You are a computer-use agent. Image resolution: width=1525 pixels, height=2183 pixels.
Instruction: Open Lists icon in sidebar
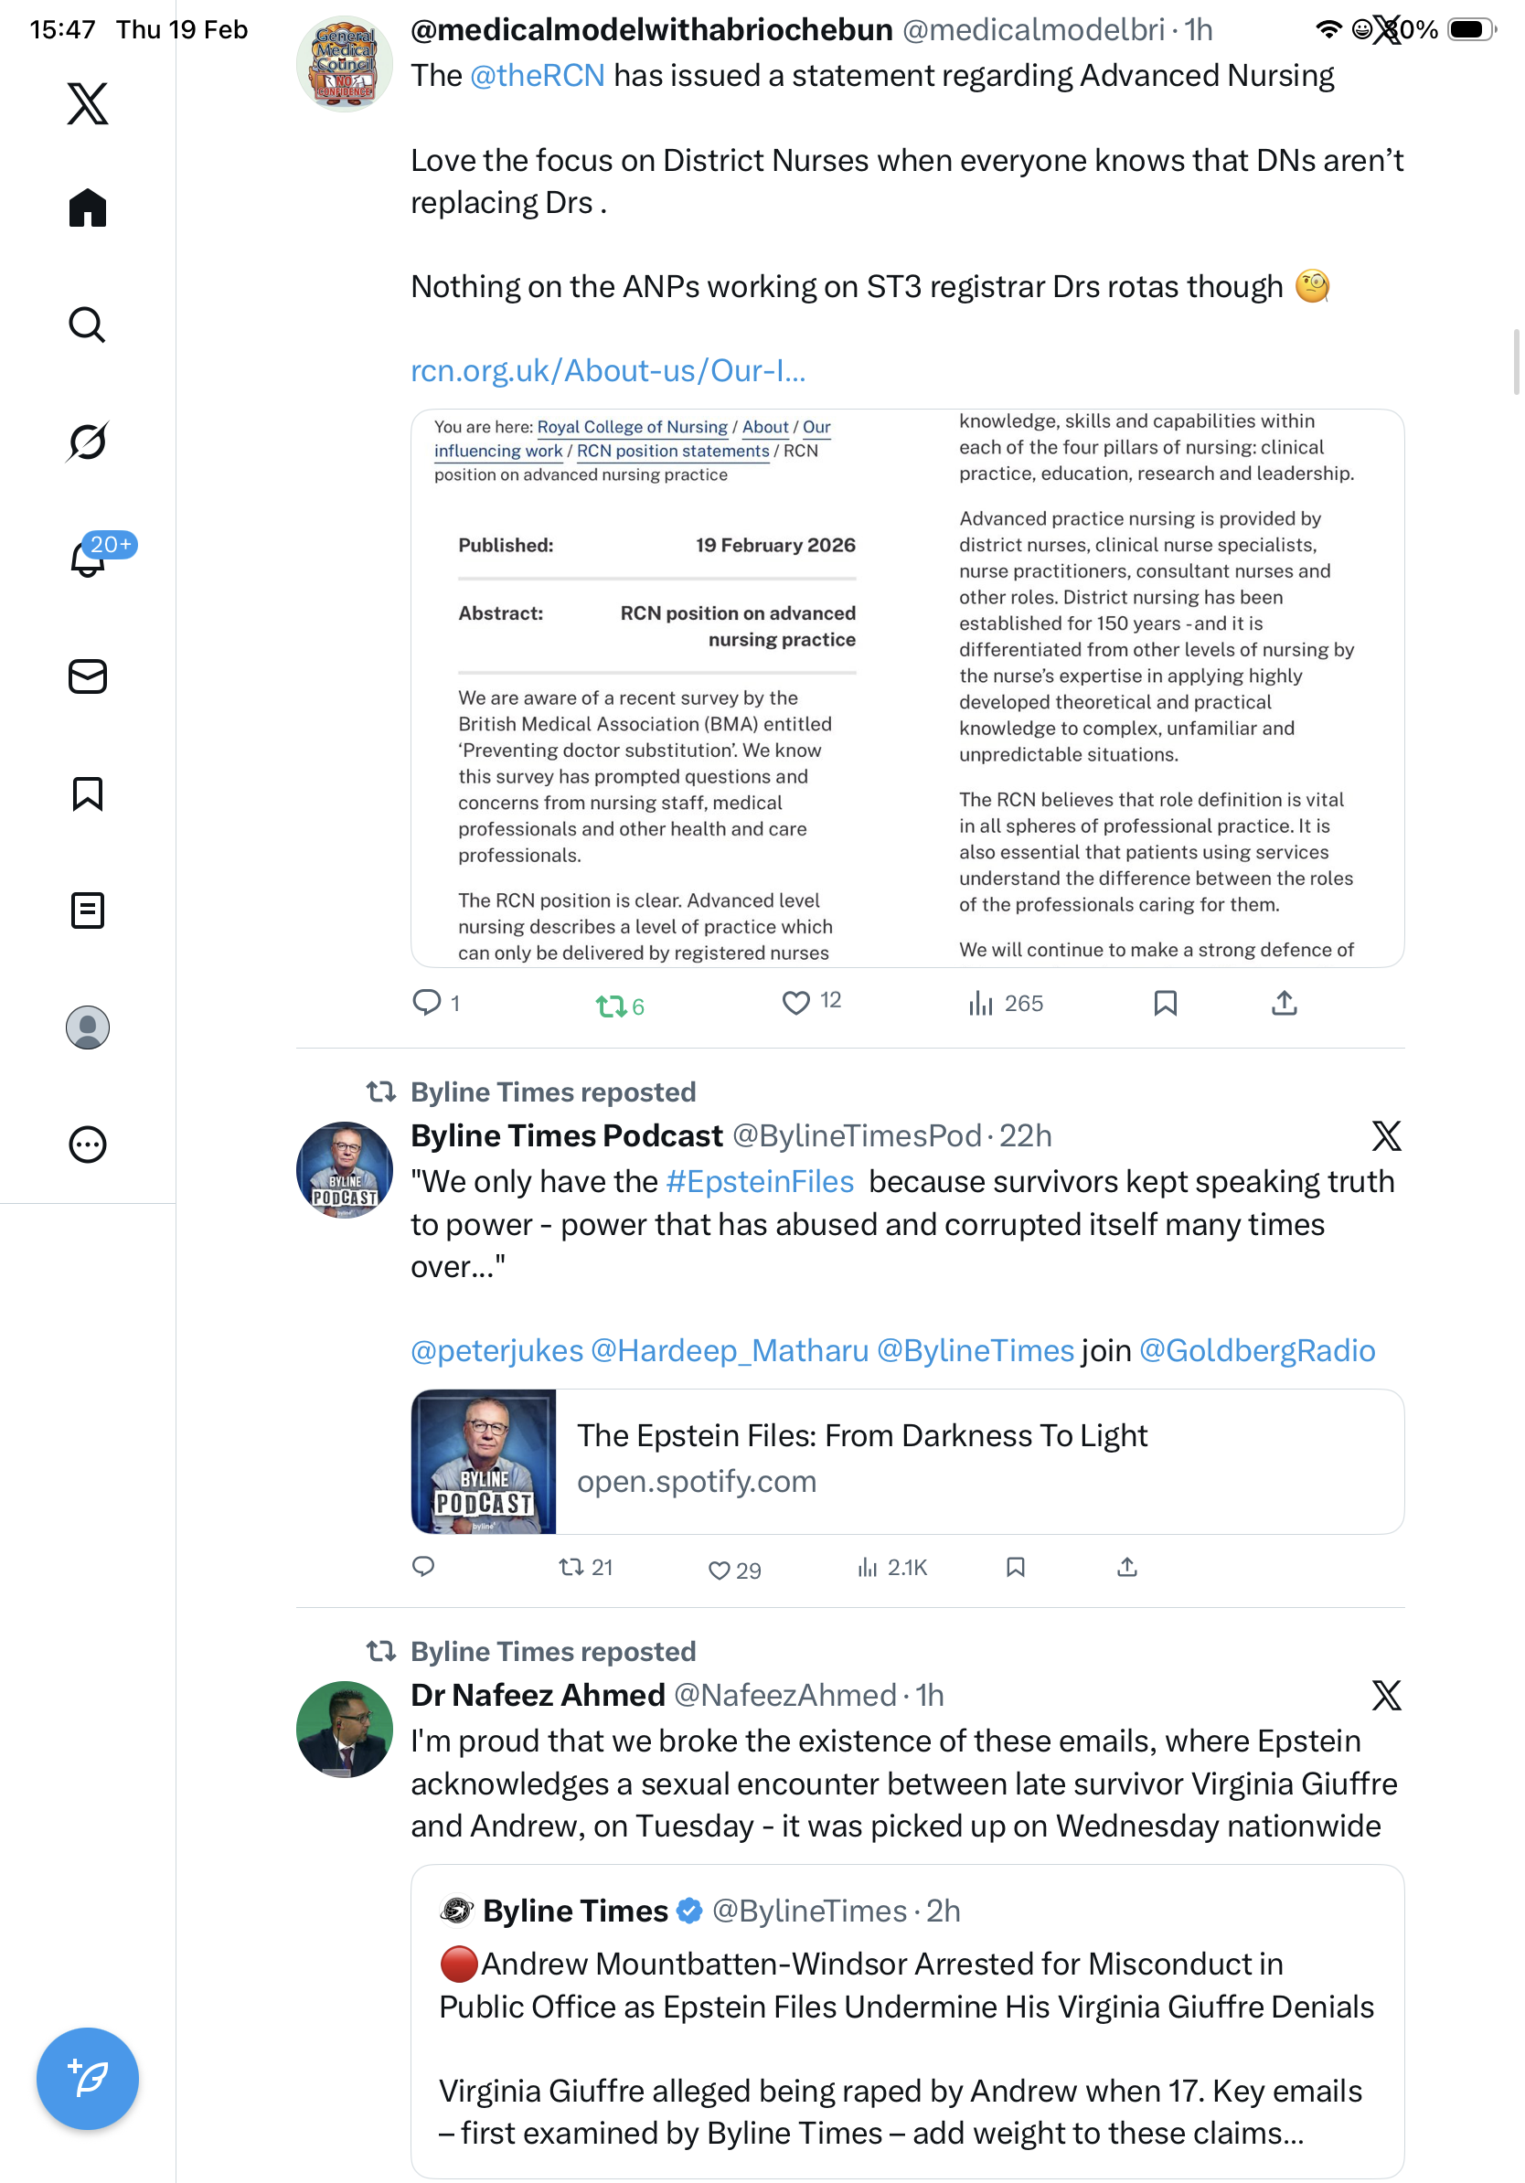click(88, 910)
